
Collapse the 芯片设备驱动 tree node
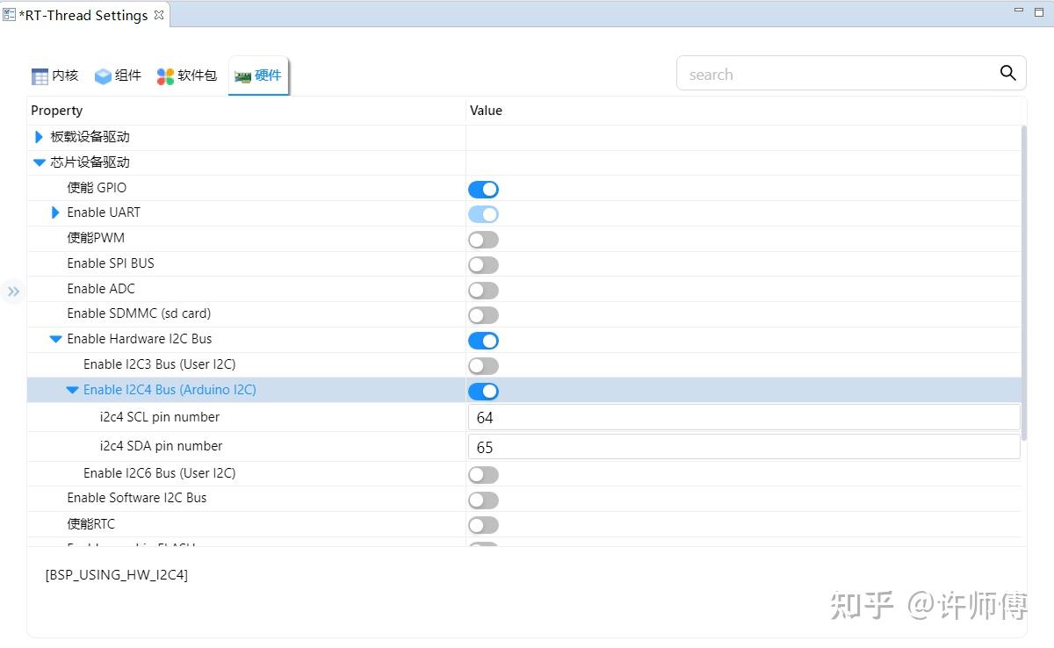(39, 162)
